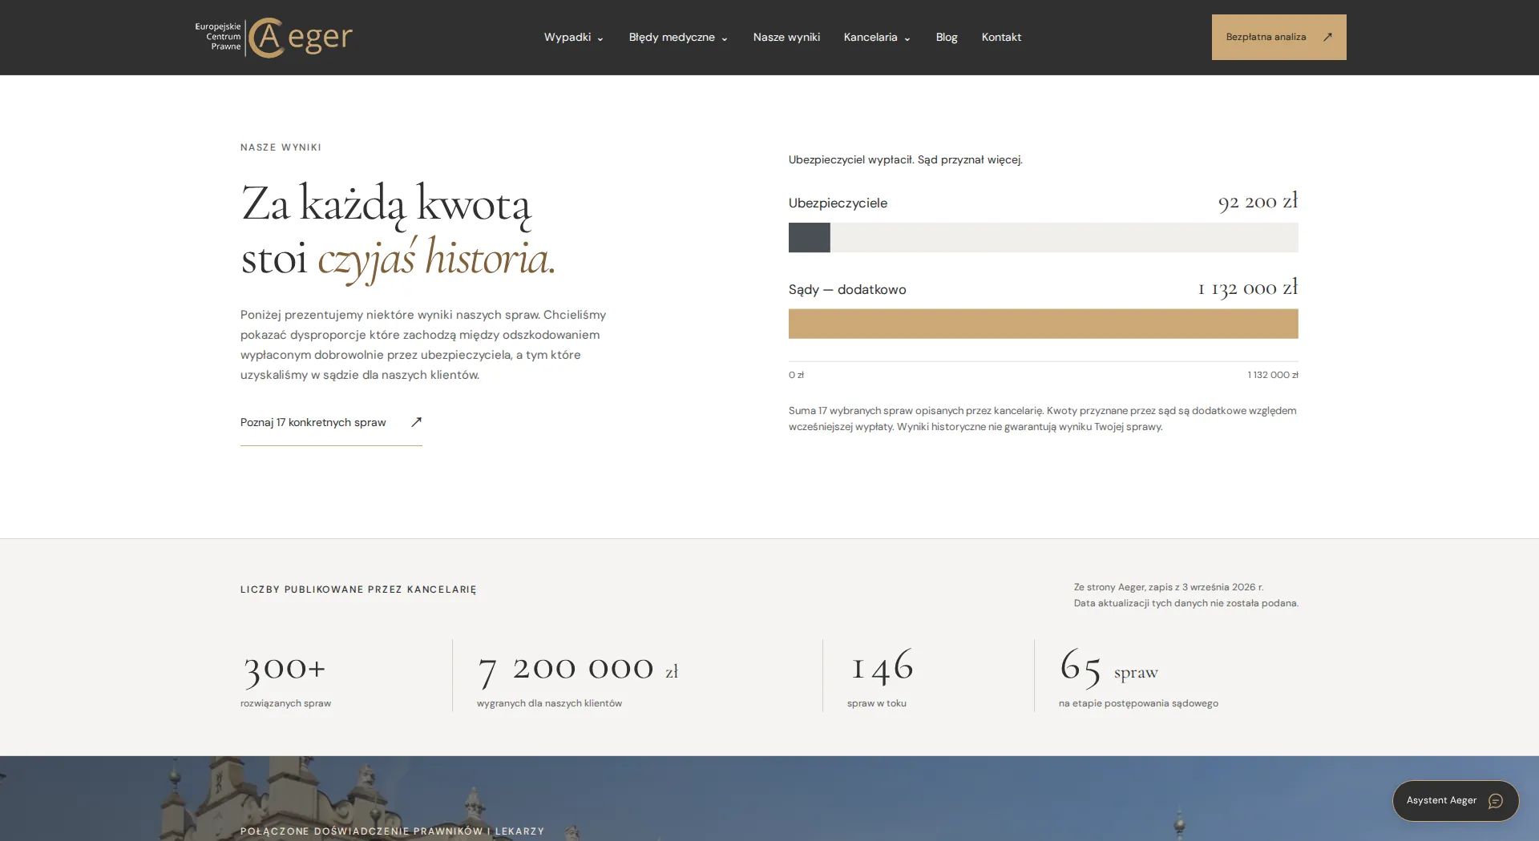Click the NASZE WYNIKI section label

[x=281, y=147]
